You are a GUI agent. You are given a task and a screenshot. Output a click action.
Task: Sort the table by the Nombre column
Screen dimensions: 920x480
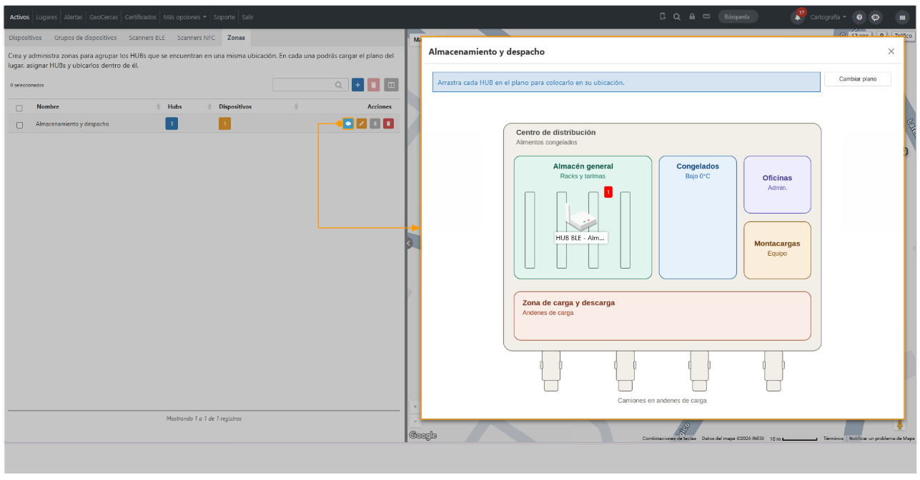48,106
